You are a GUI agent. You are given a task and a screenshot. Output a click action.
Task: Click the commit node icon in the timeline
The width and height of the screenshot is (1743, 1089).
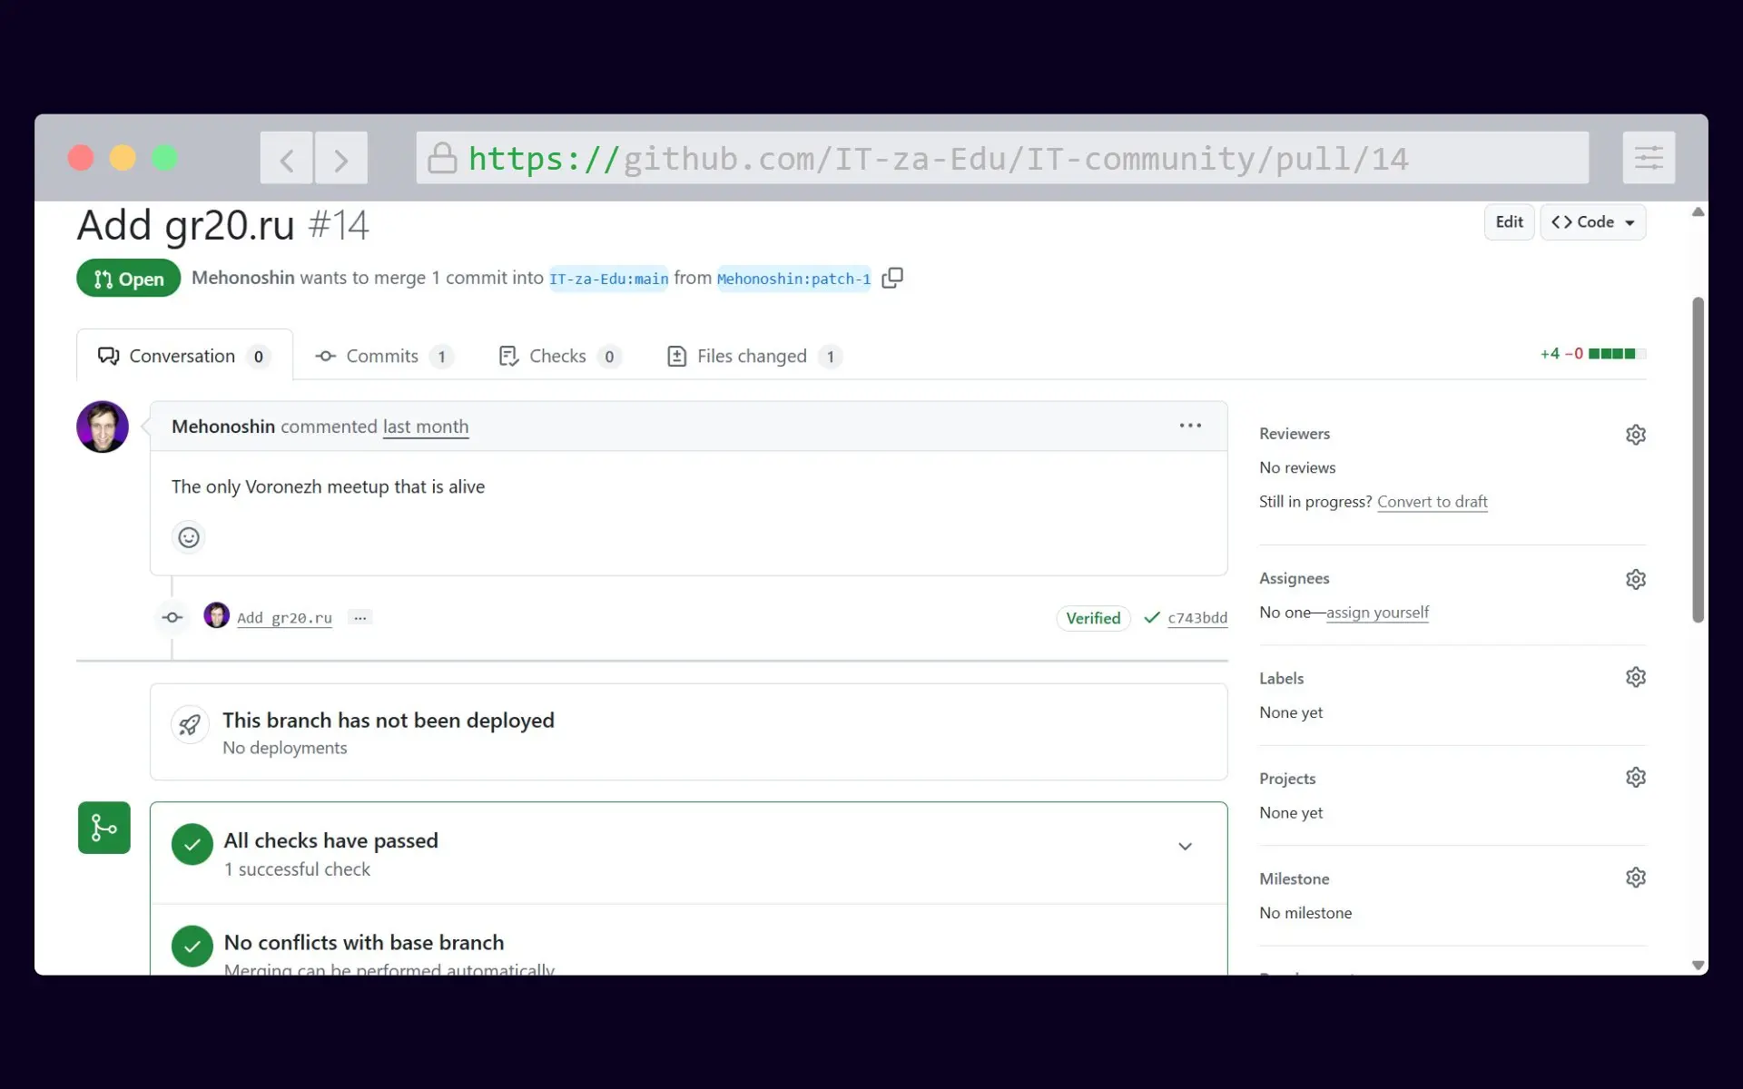tap(172, 617)
